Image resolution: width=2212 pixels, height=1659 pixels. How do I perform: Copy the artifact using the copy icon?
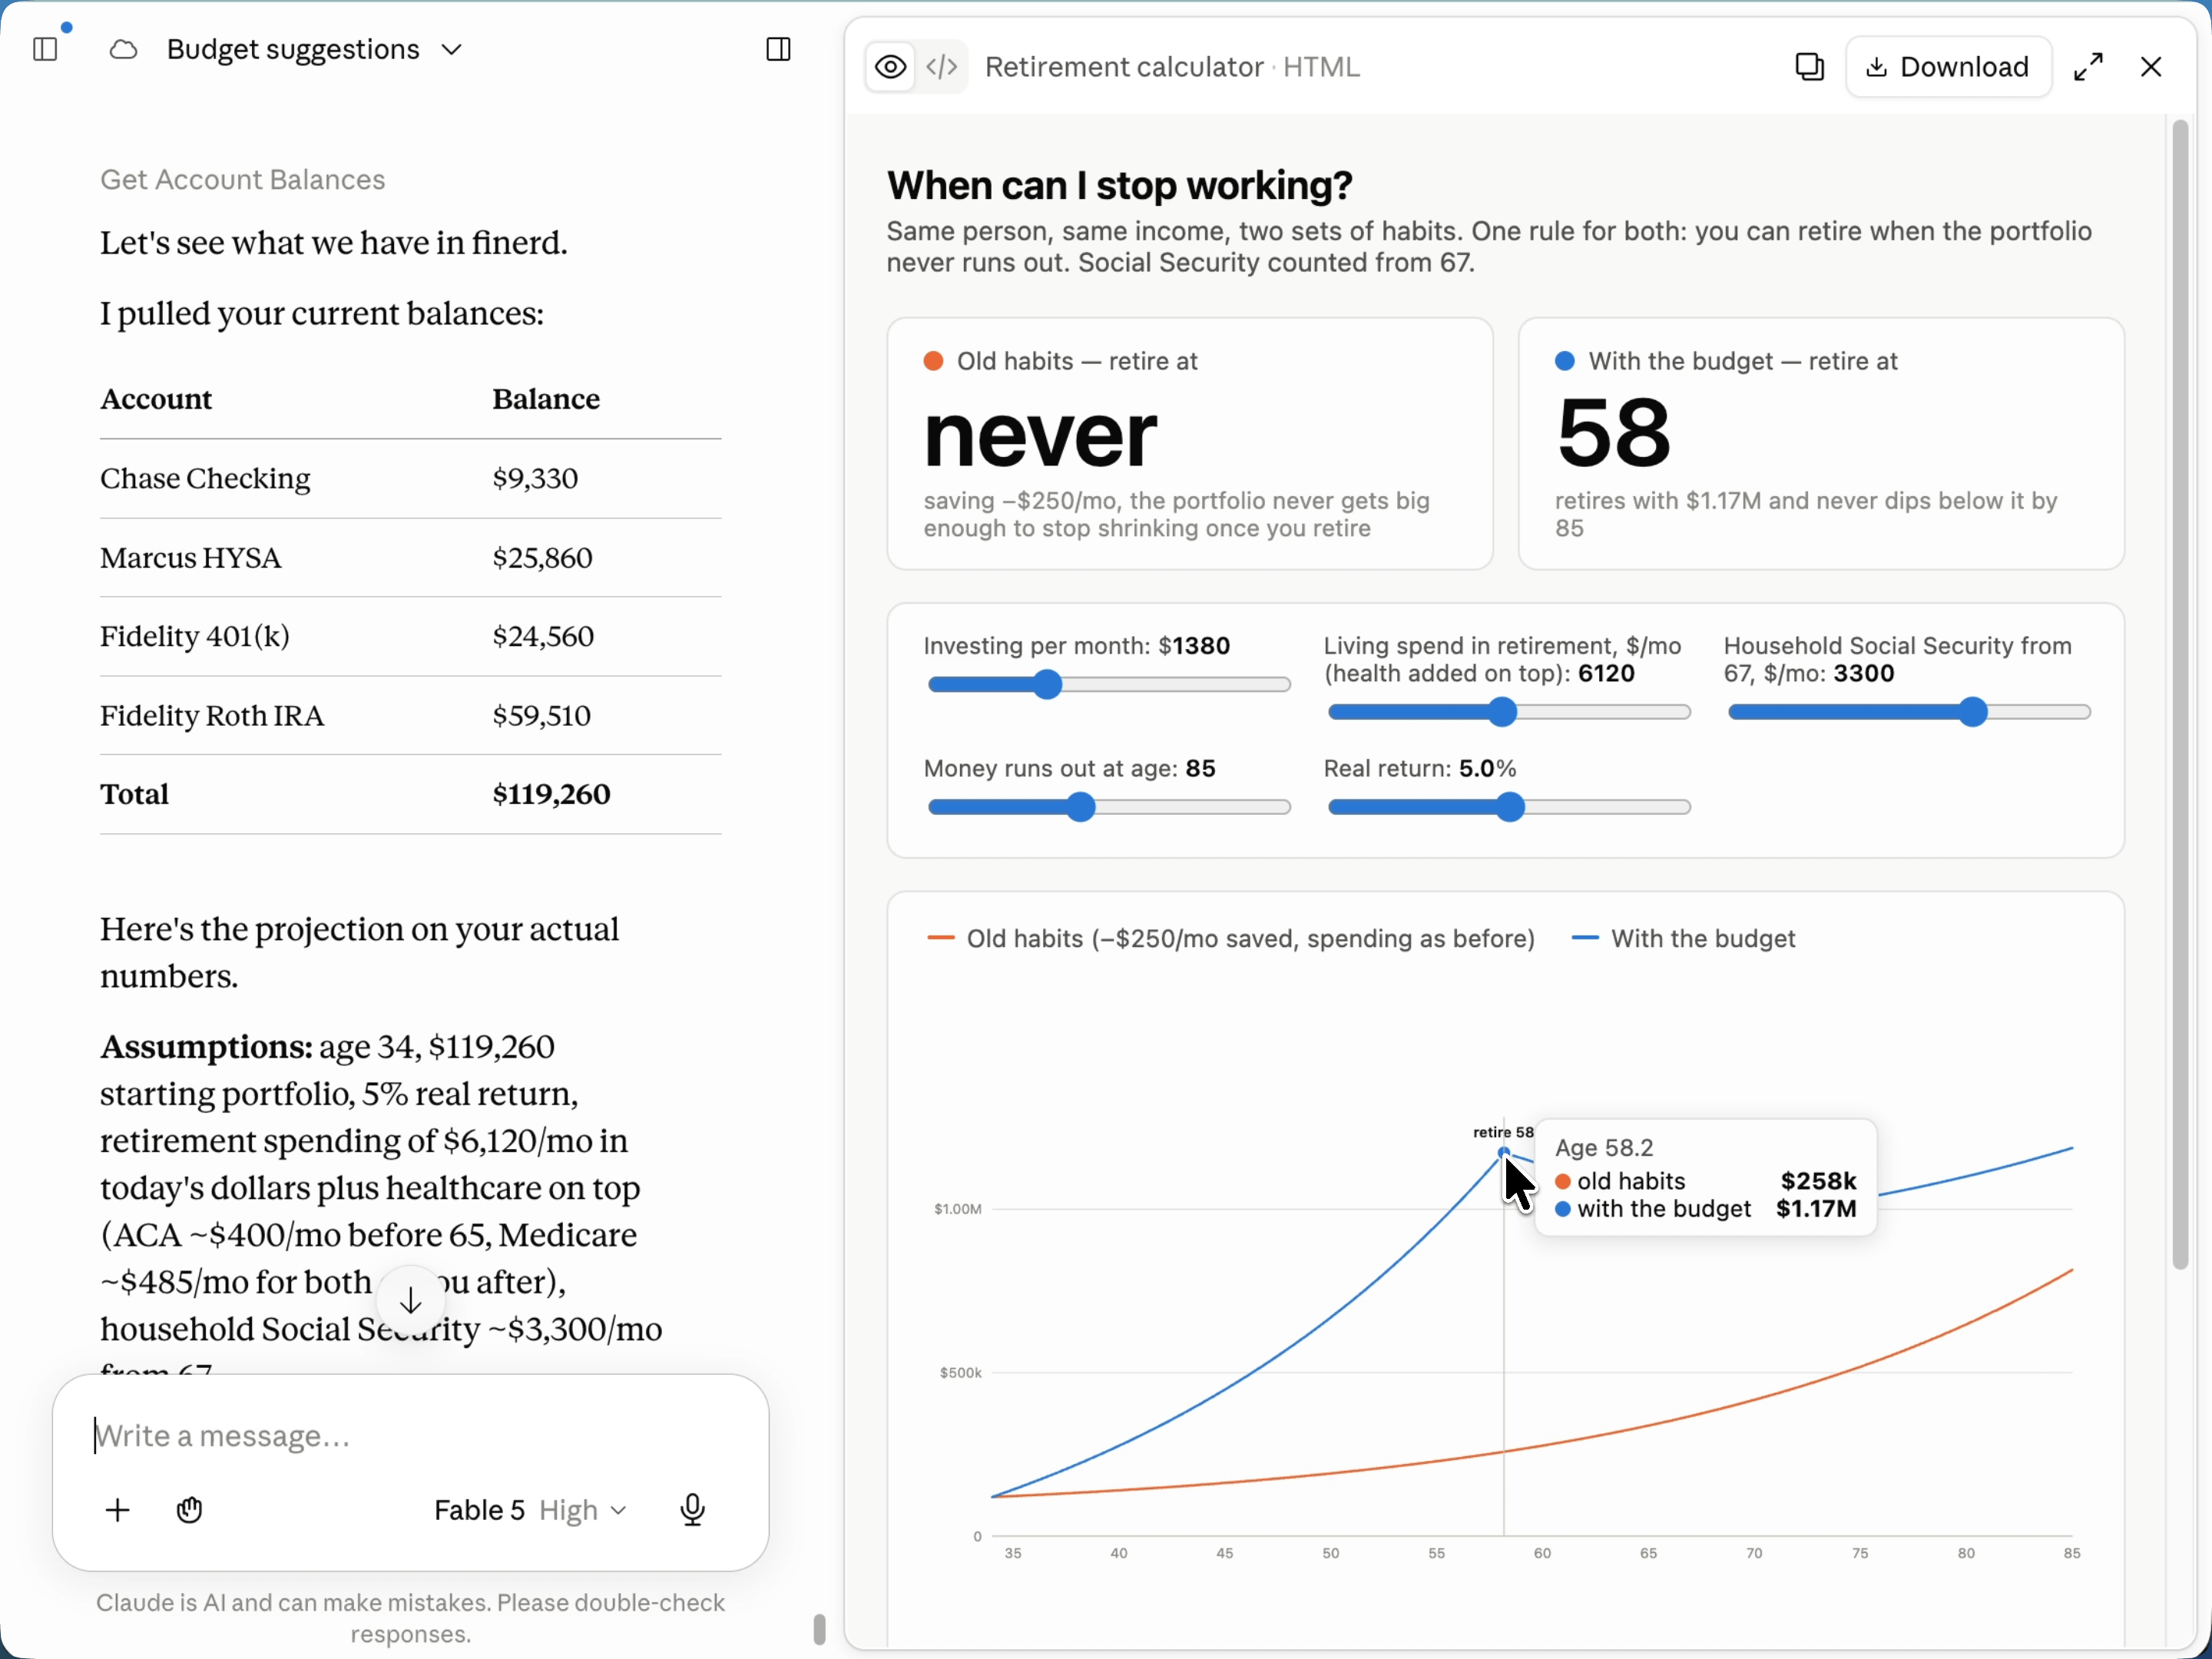(x=1809, y=67)
